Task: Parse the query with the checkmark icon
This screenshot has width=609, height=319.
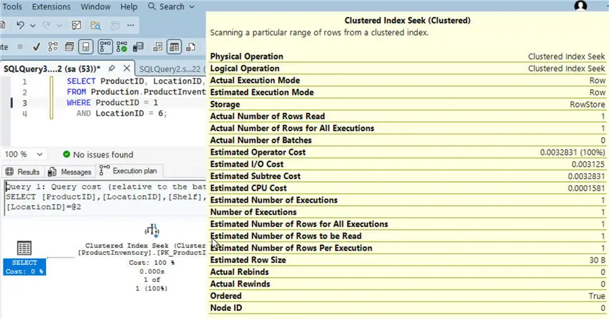Action: (x=36, y=47)
